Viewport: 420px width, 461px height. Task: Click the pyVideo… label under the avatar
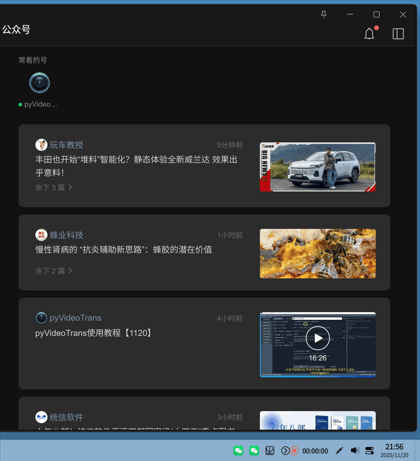tap(41, 104)
